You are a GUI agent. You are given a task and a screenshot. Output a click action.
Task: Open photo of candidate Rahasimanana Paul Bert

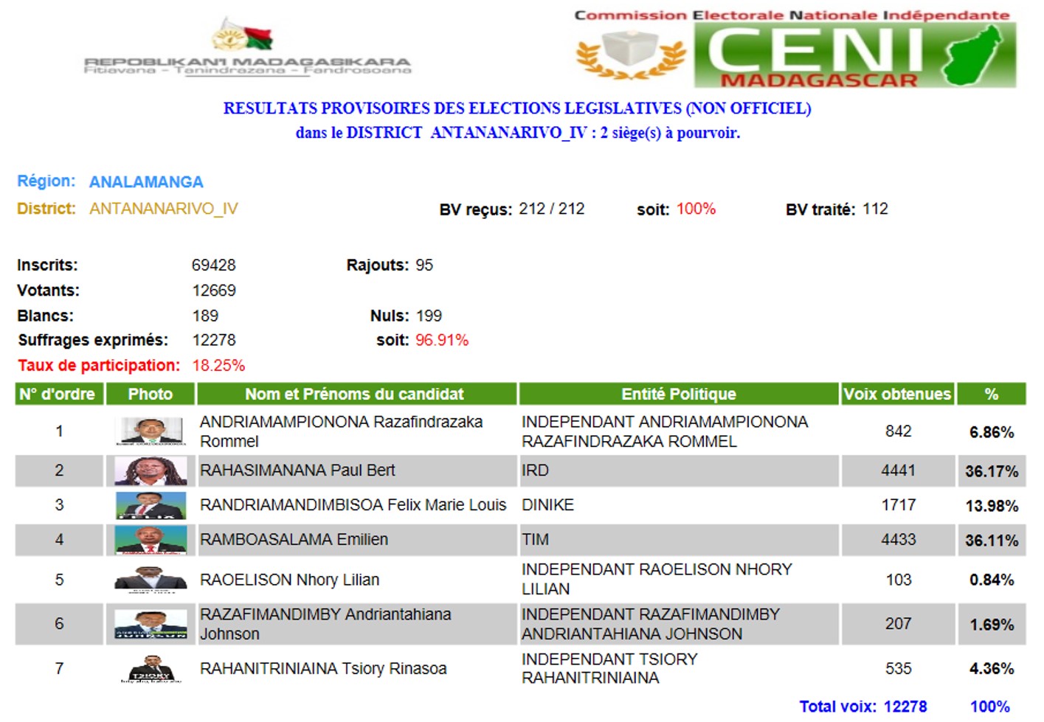pyautogui.click(x=151, y=471)
